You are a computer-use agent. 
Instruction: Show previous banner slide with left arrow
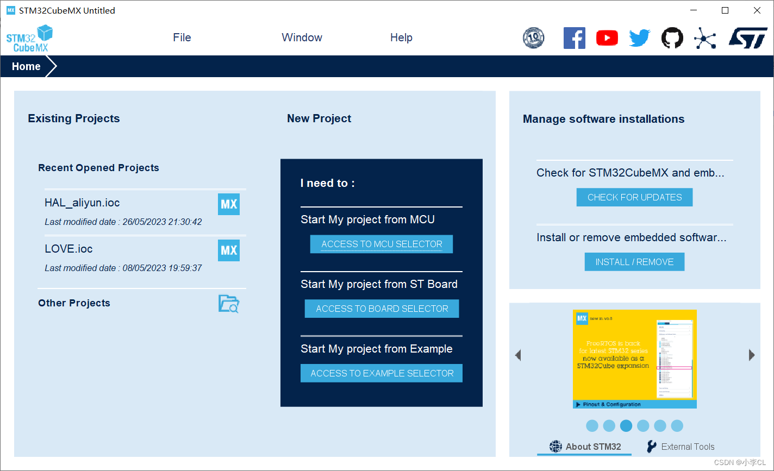518,355
